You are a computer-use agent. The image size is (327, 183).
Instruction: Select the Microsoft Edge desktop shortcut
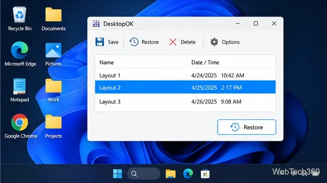(x=20, y=50)
